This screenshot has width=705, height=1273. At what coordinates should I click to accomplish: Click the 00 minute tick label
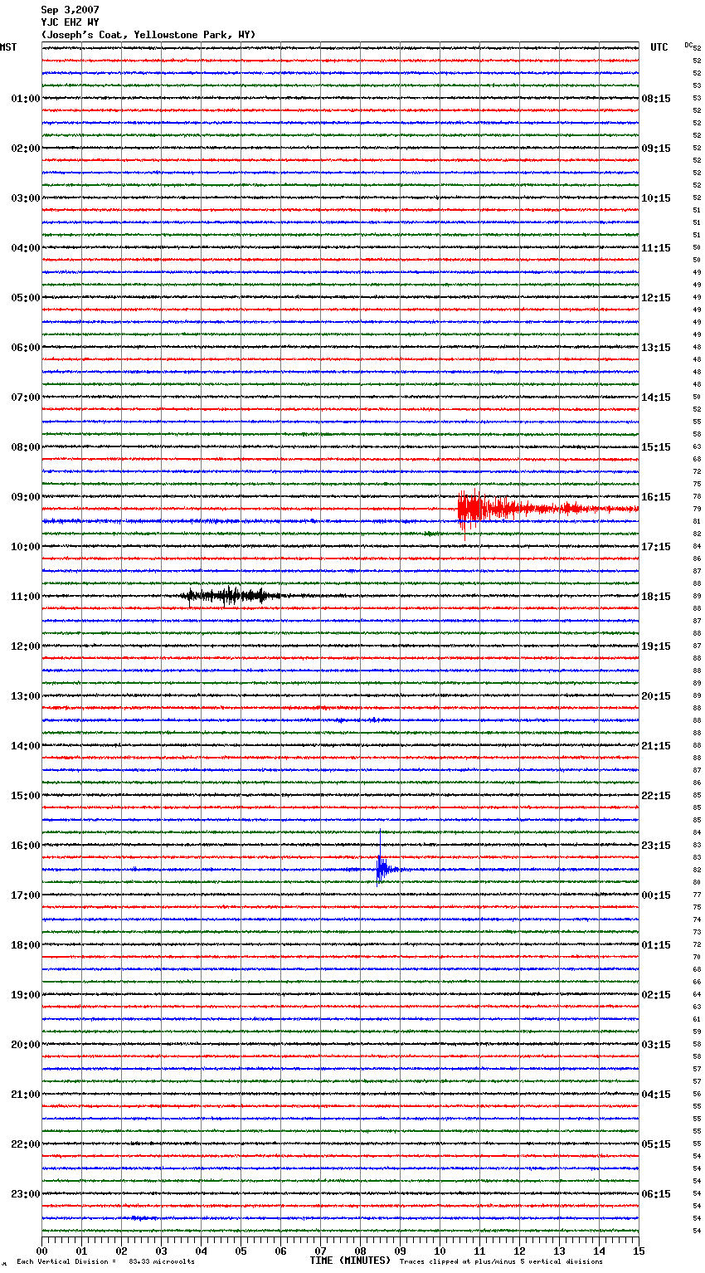pos(41,1251)
